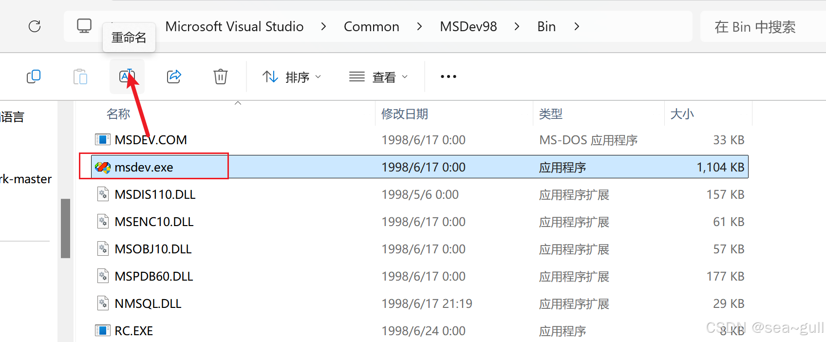
Task: Sort by 类型 column header
Action: click(x=550, y=114)
